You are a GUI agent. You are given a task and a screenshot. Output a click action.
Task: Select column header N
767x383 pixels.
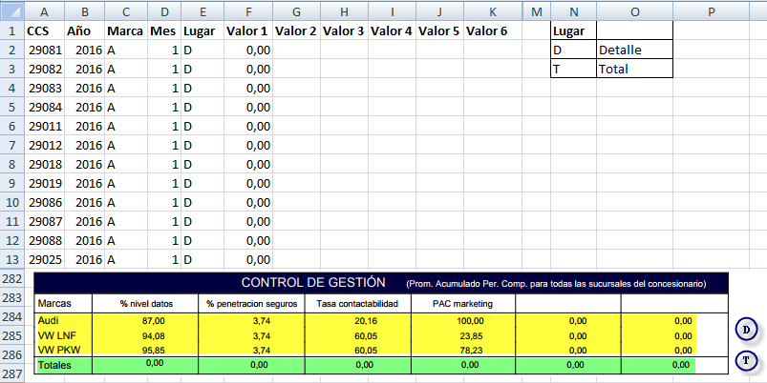[573, 10]
